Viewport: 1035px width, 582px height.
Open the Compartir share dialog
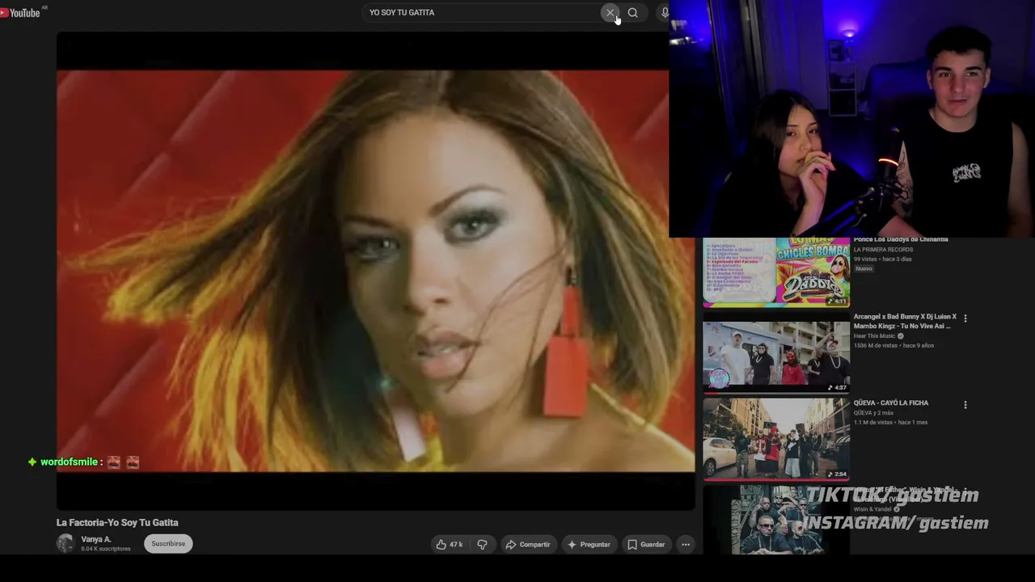[528, 544]
